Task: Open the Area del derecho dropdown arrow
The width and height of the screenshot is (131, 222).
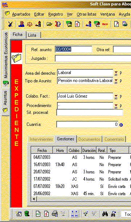Action: [116, 73]
